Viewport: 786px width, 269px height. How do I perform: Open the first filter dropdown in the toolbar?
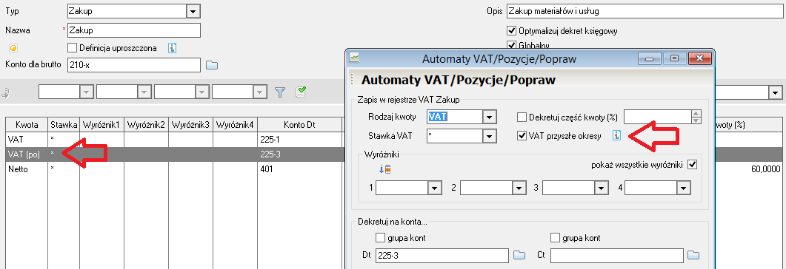coord(87,92)
